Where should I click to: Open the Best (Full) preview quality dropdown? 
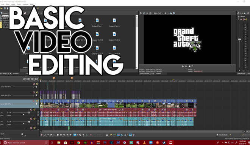point(159,13)
